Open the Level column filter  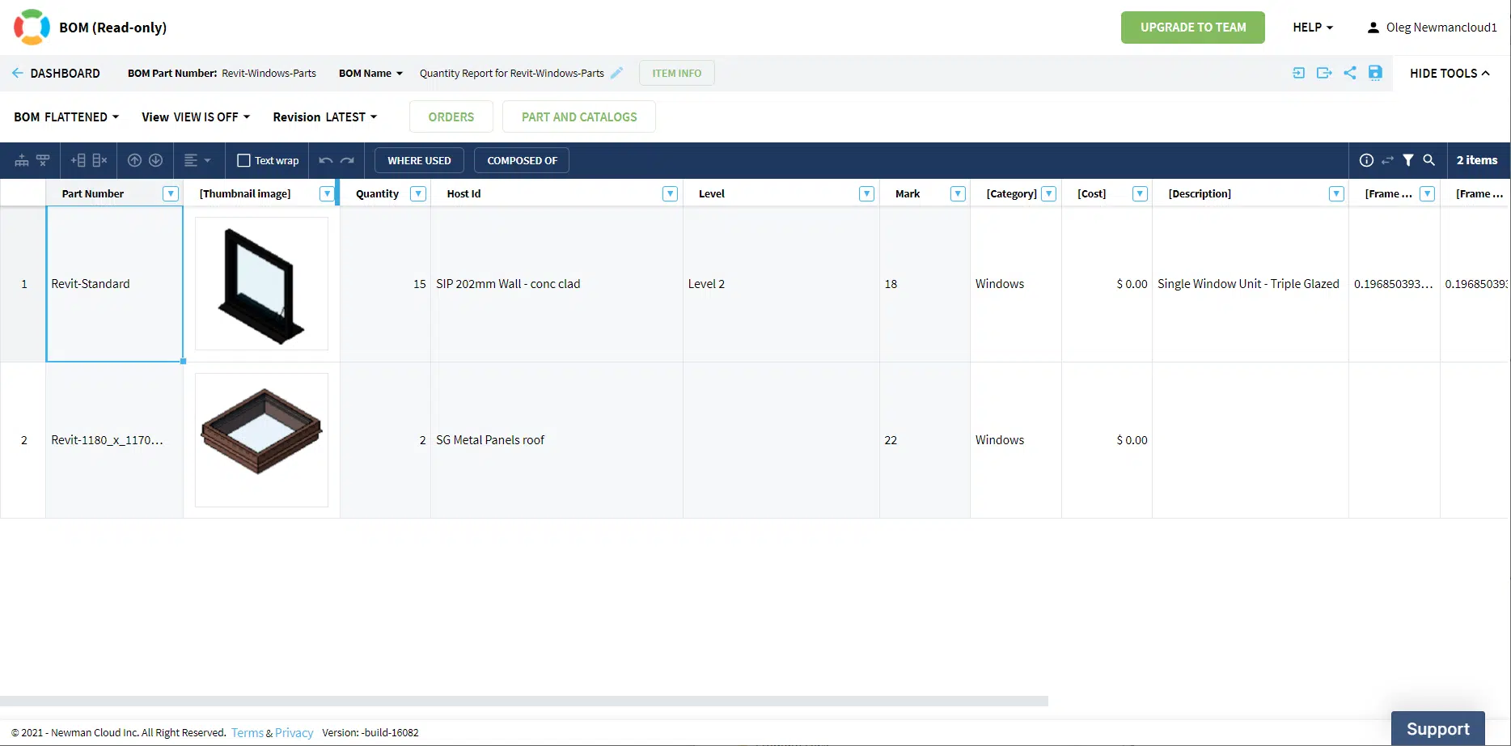(866, 193)
